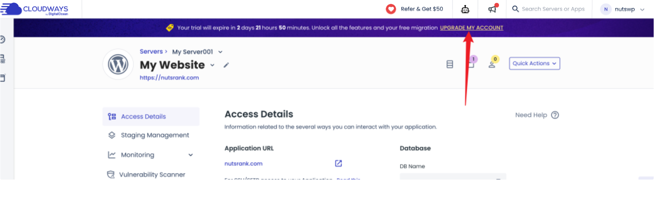
Task: Click the WordPress application logo
Action: [x=118, y=65]
